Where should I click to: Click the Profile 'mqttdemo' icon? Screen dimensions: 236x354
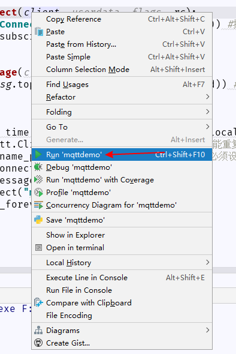click(x=38, y=193)
